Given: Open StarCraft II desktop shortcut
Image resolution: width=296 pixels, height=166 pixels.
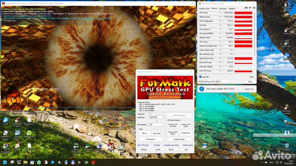Looking at the screenshot, I should 287,44.
